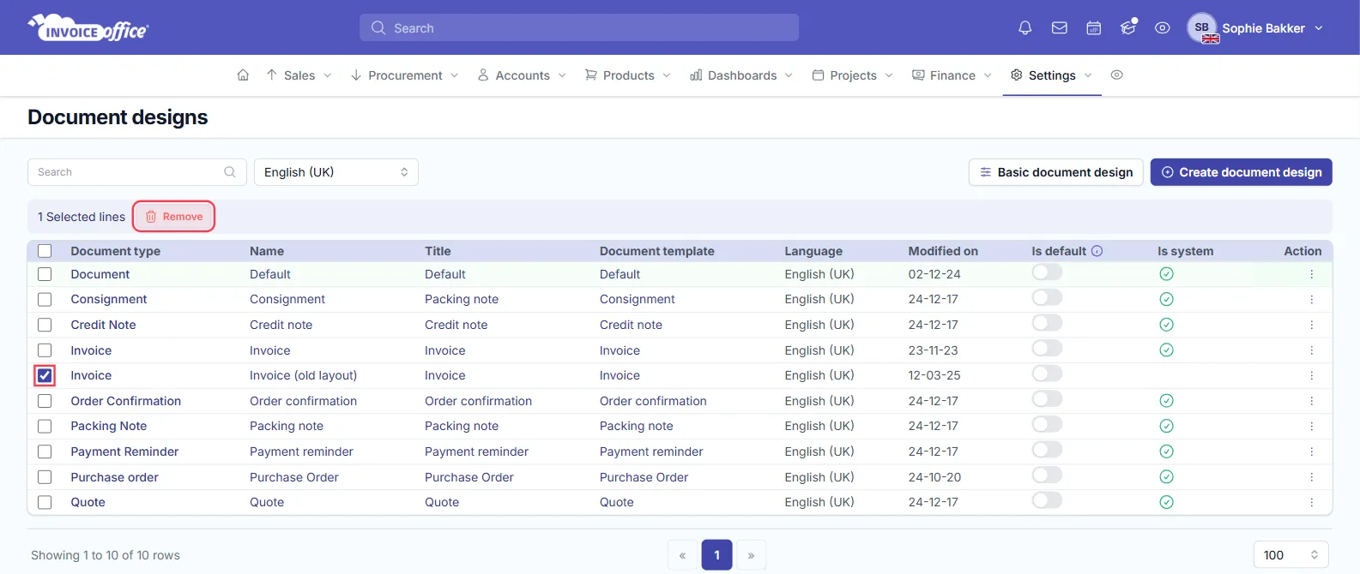The image size is (1360, 574).
Task: Click the document designs Search input
Action: pyautogui.click(x=137, y=172)
